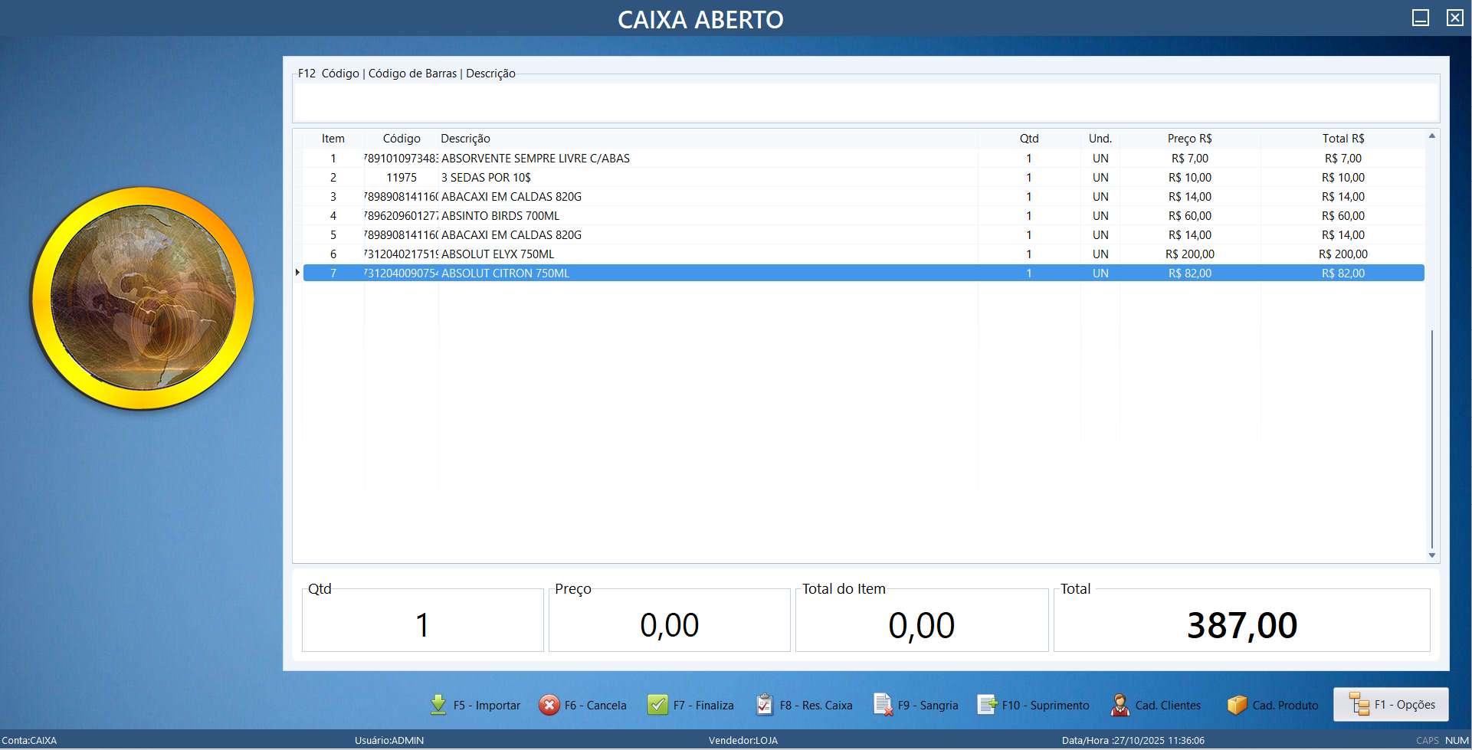The image size is (1472, 750).
Task: Click the red F6 Cancela icon
Action: tap(549, 705)
